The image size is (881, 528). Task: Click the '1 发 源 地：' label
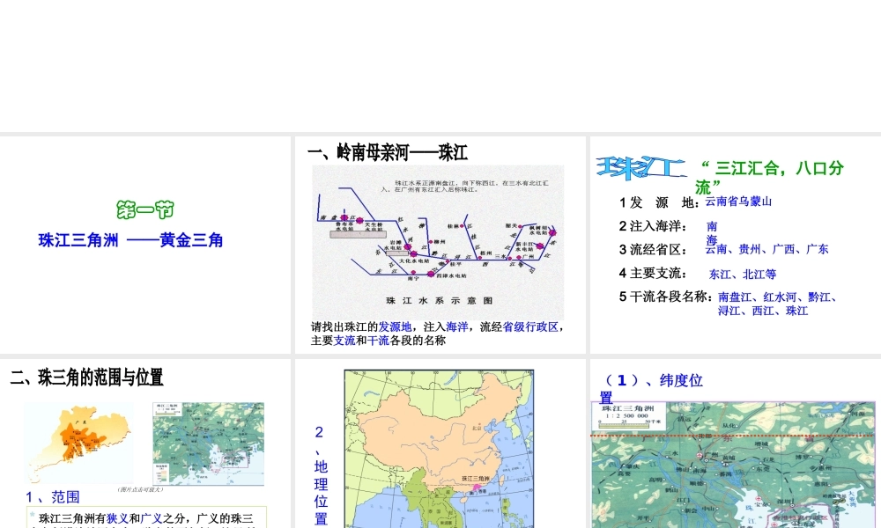click(660, 202)
